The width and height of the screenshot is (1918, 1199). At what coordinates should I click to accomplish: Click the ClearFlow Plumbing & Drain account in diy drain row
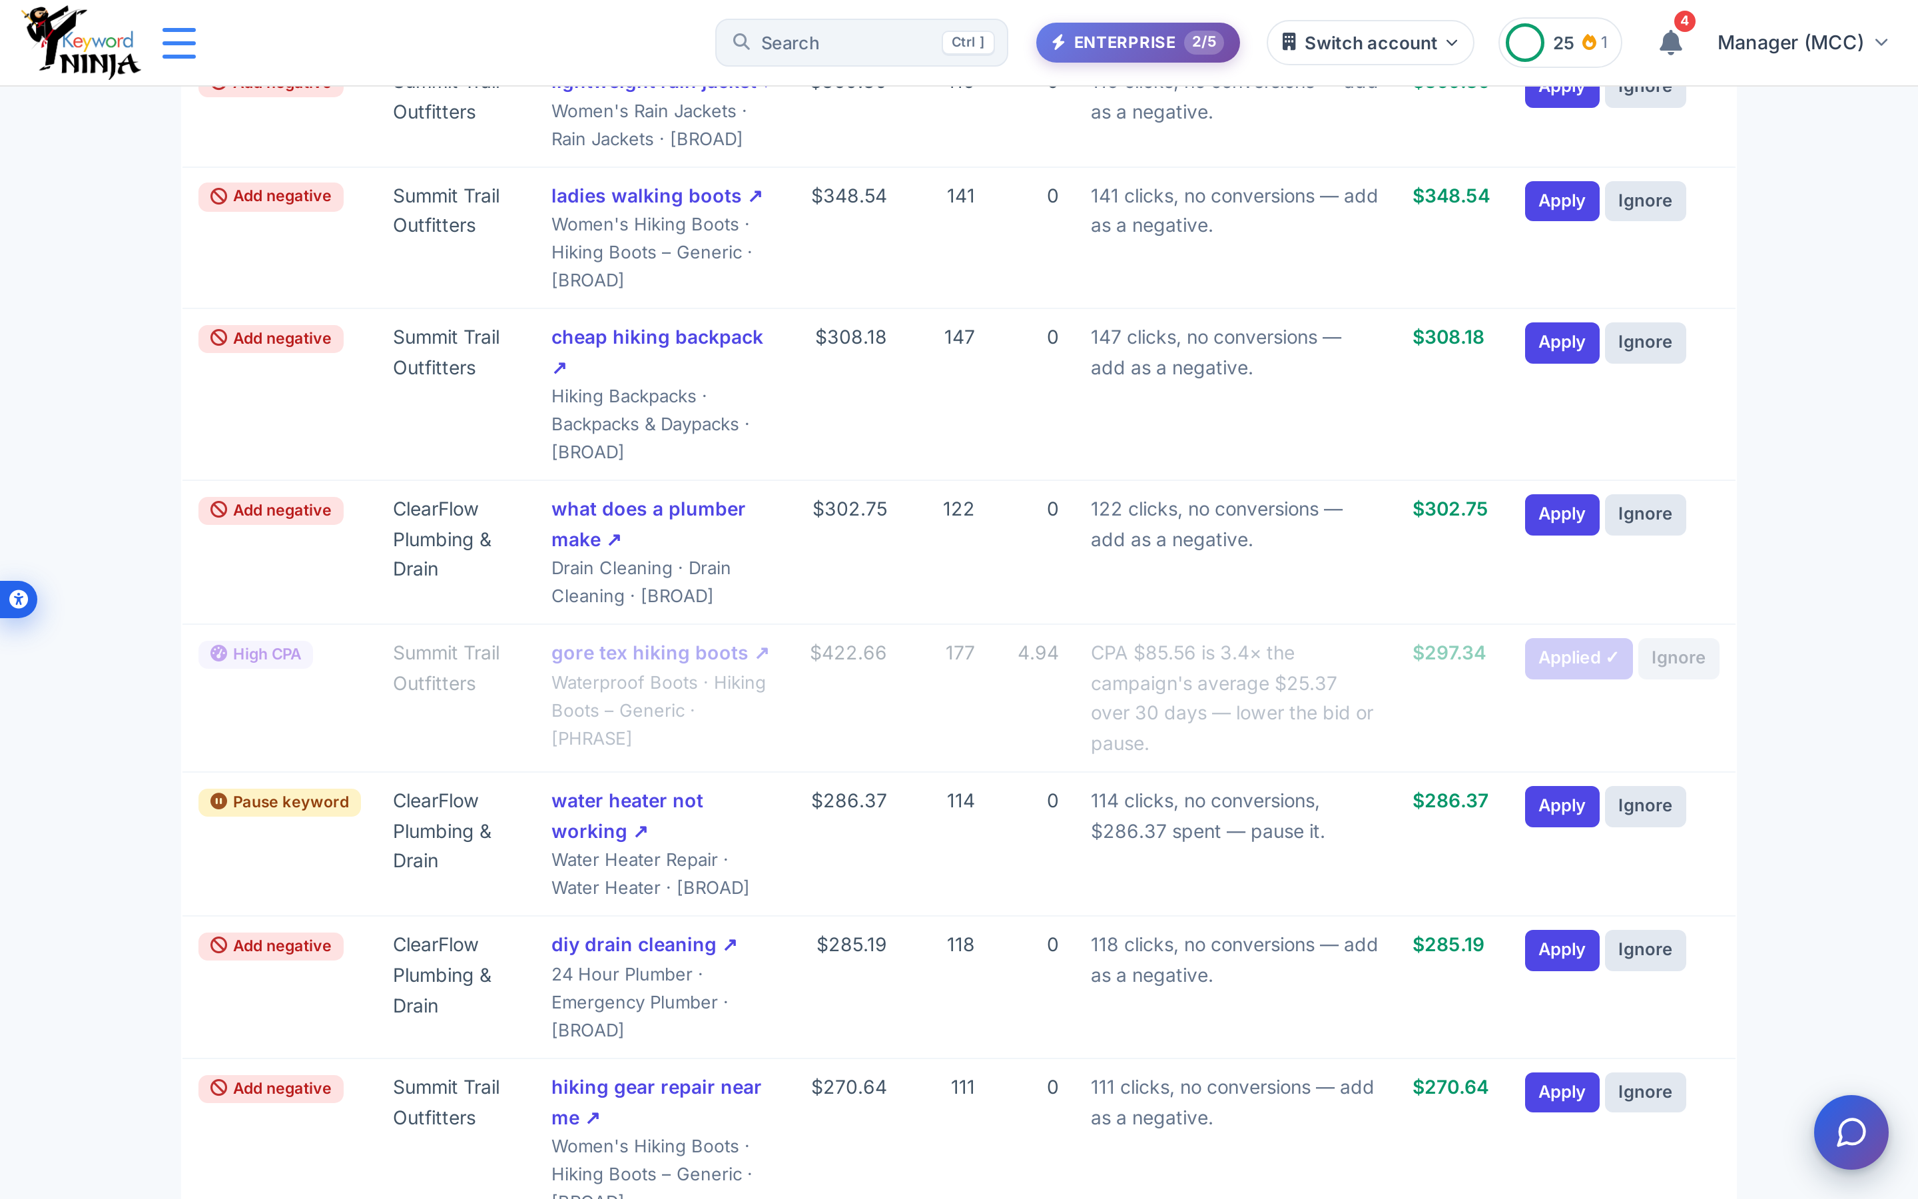[x=442, y=975]
